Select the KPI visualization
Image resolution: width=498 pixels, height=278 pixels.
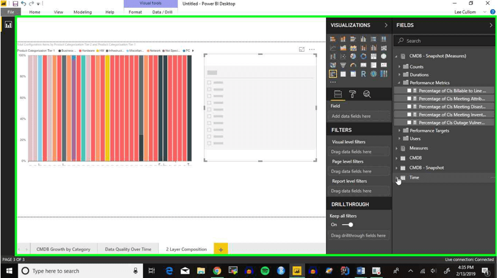click(384, 65)
